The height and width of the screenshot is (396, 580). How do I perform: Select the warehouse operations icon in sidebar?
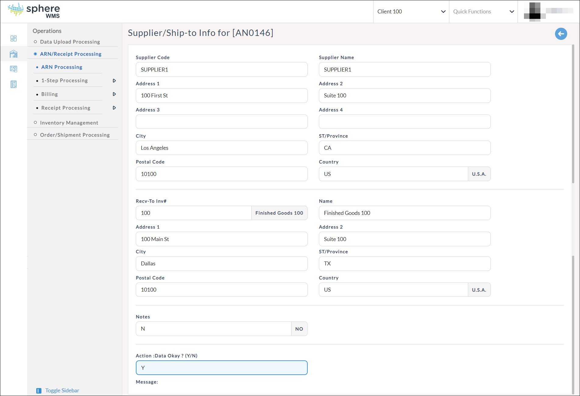13,54
